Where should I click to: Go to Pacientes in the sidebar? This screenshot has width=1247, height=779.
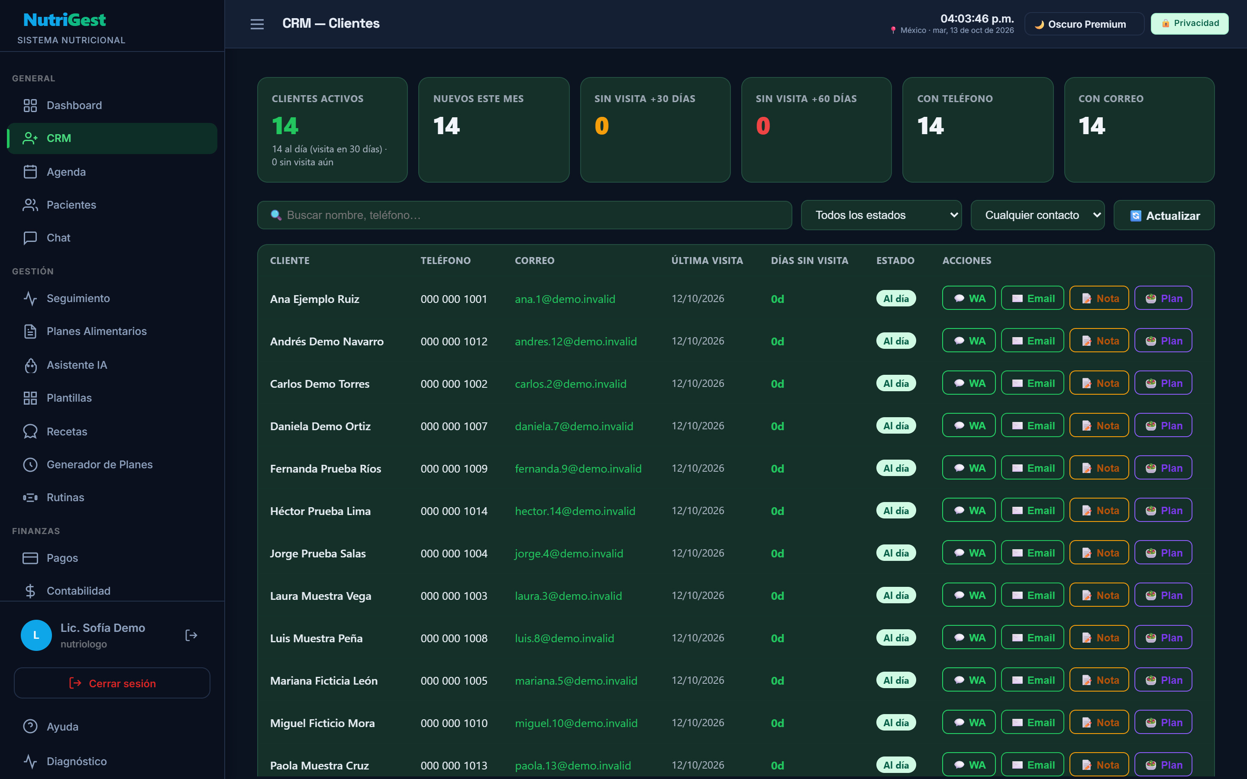112,205
